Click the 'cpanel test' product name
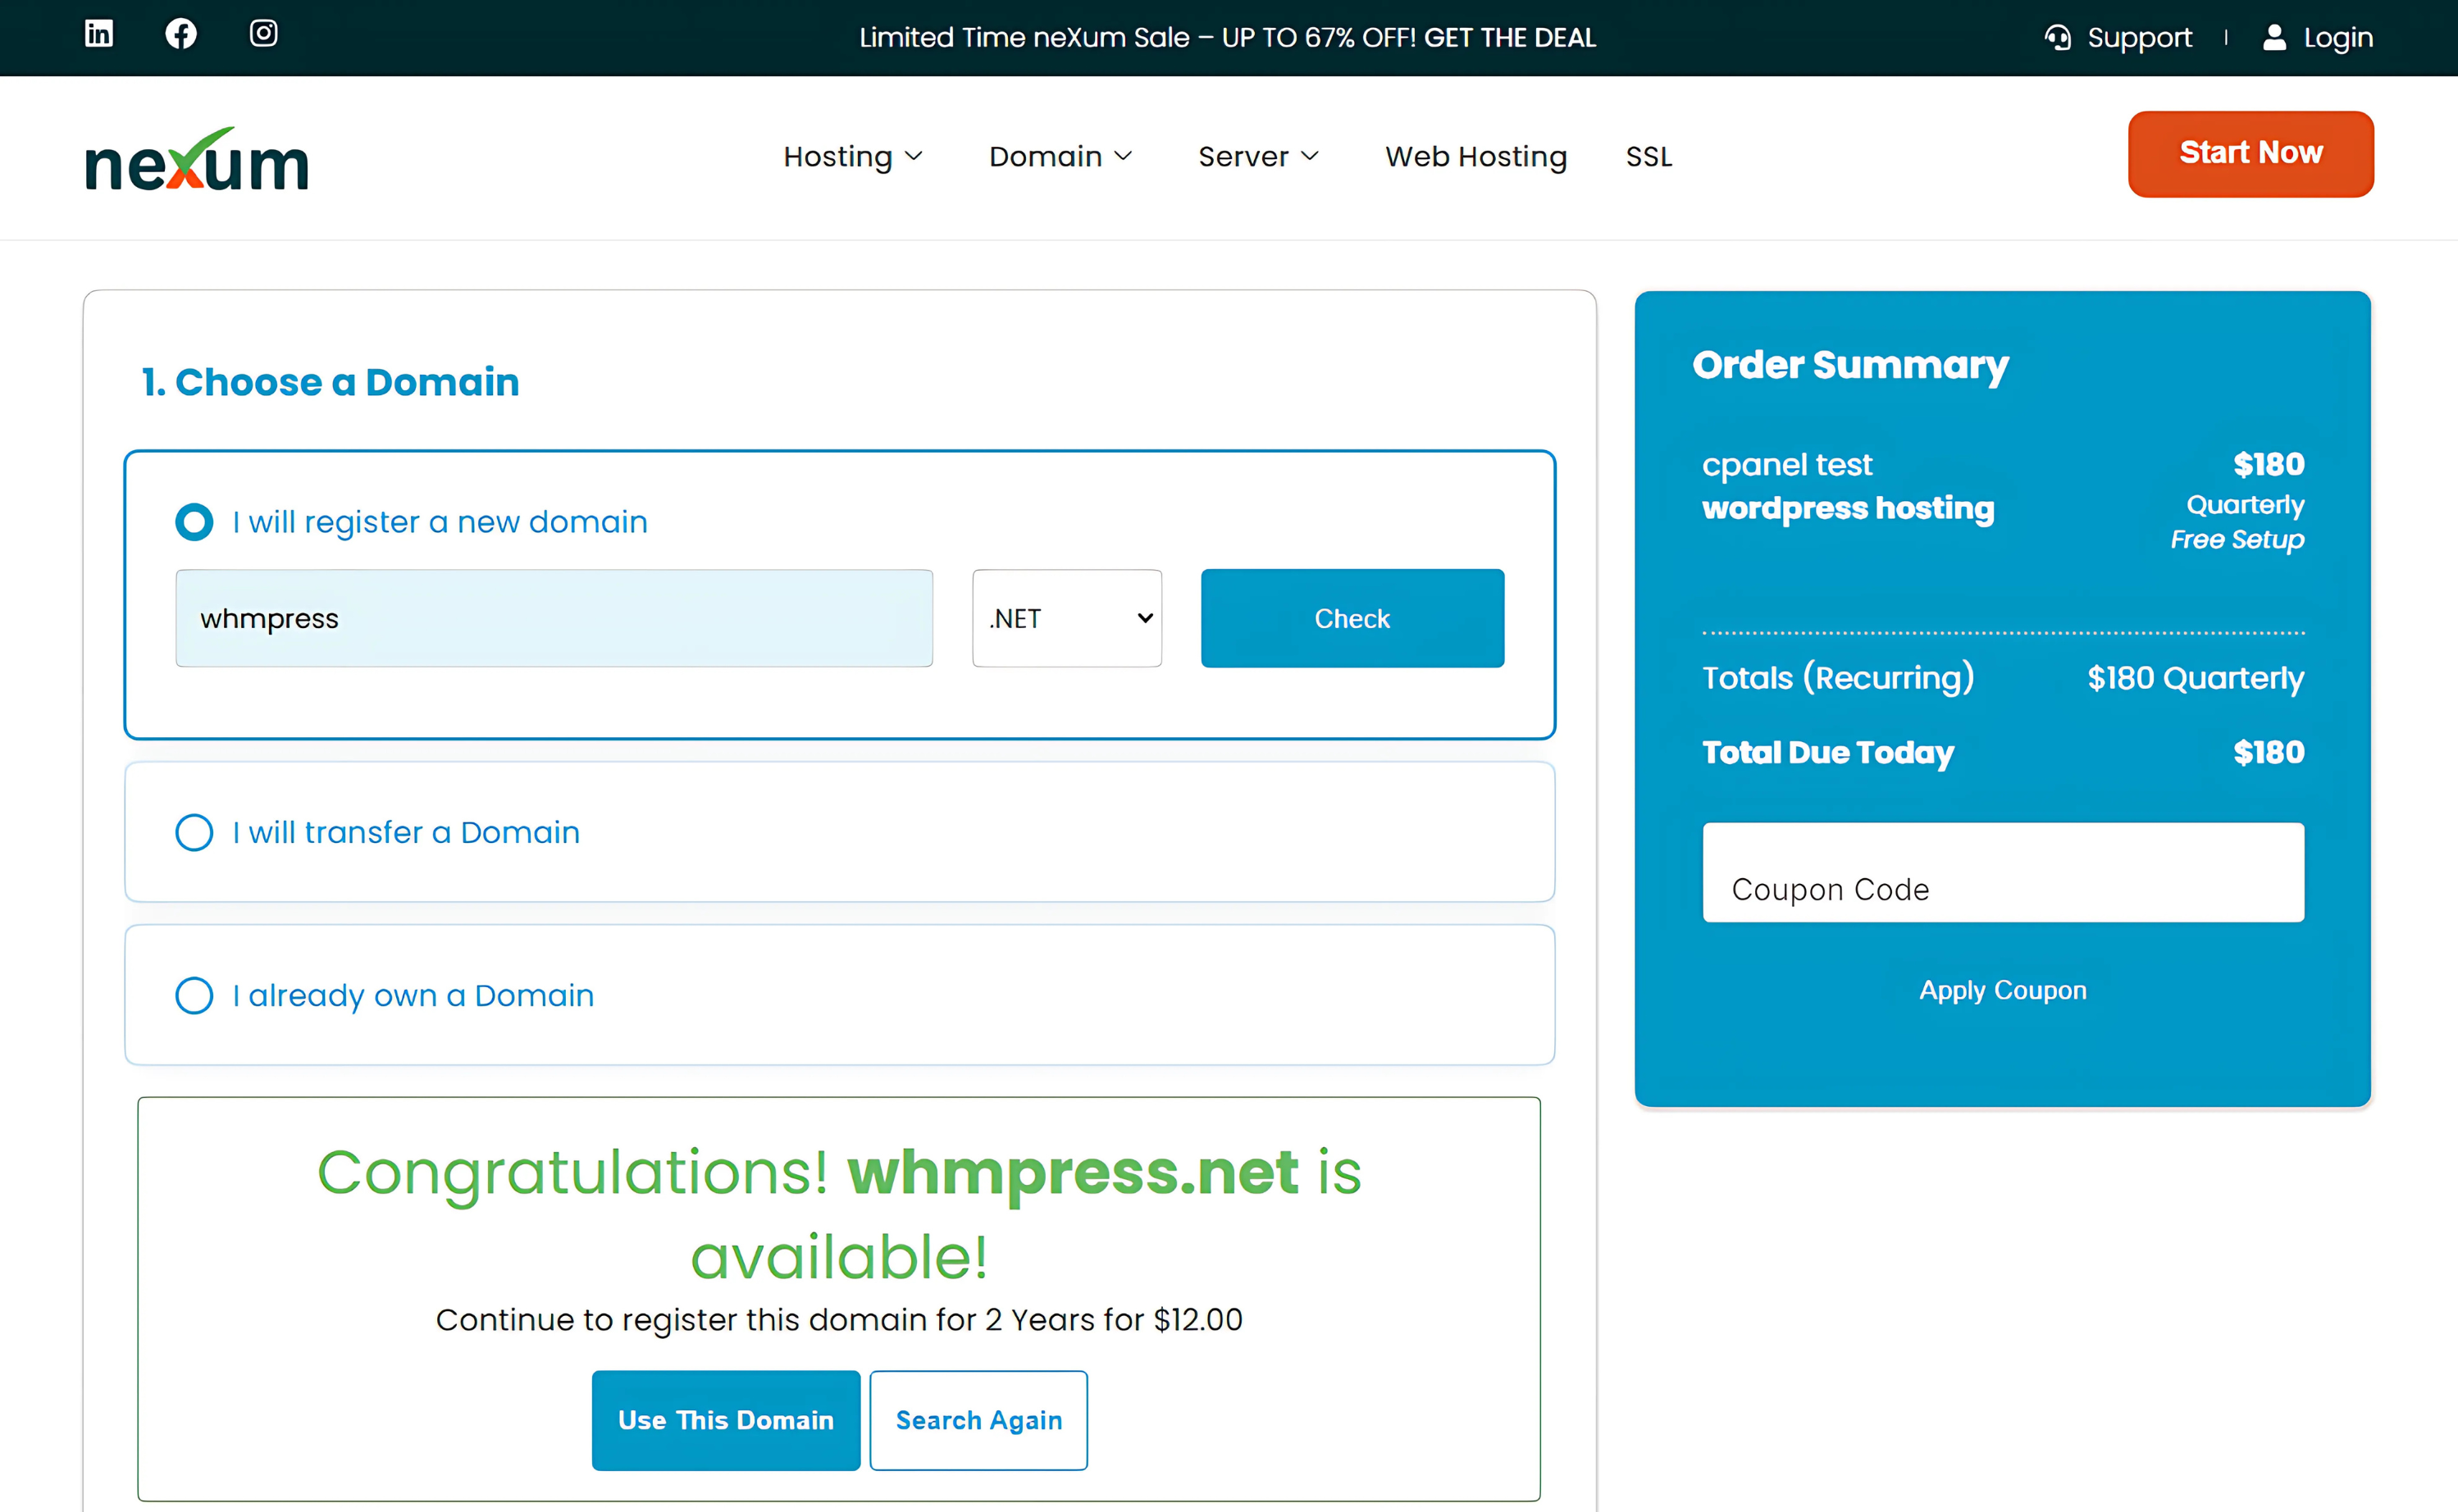Viewport: 2458px width, 1512px height. (1787, 465)
